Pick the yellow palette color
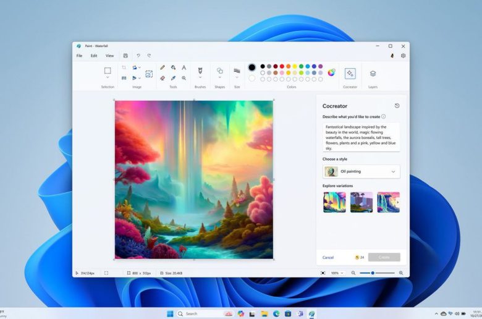 [x=295, y=66]
